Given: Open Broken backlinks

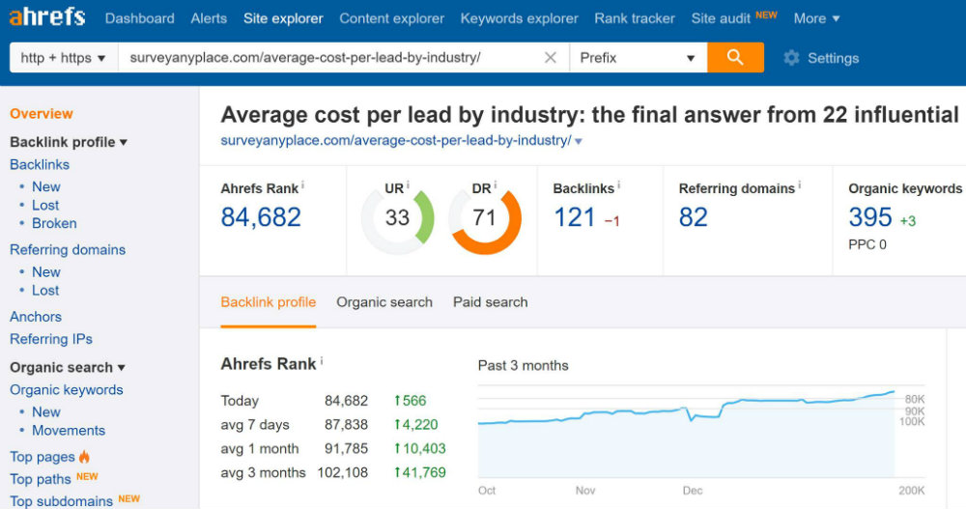Looking at the screenshot, I should [54, 223].
